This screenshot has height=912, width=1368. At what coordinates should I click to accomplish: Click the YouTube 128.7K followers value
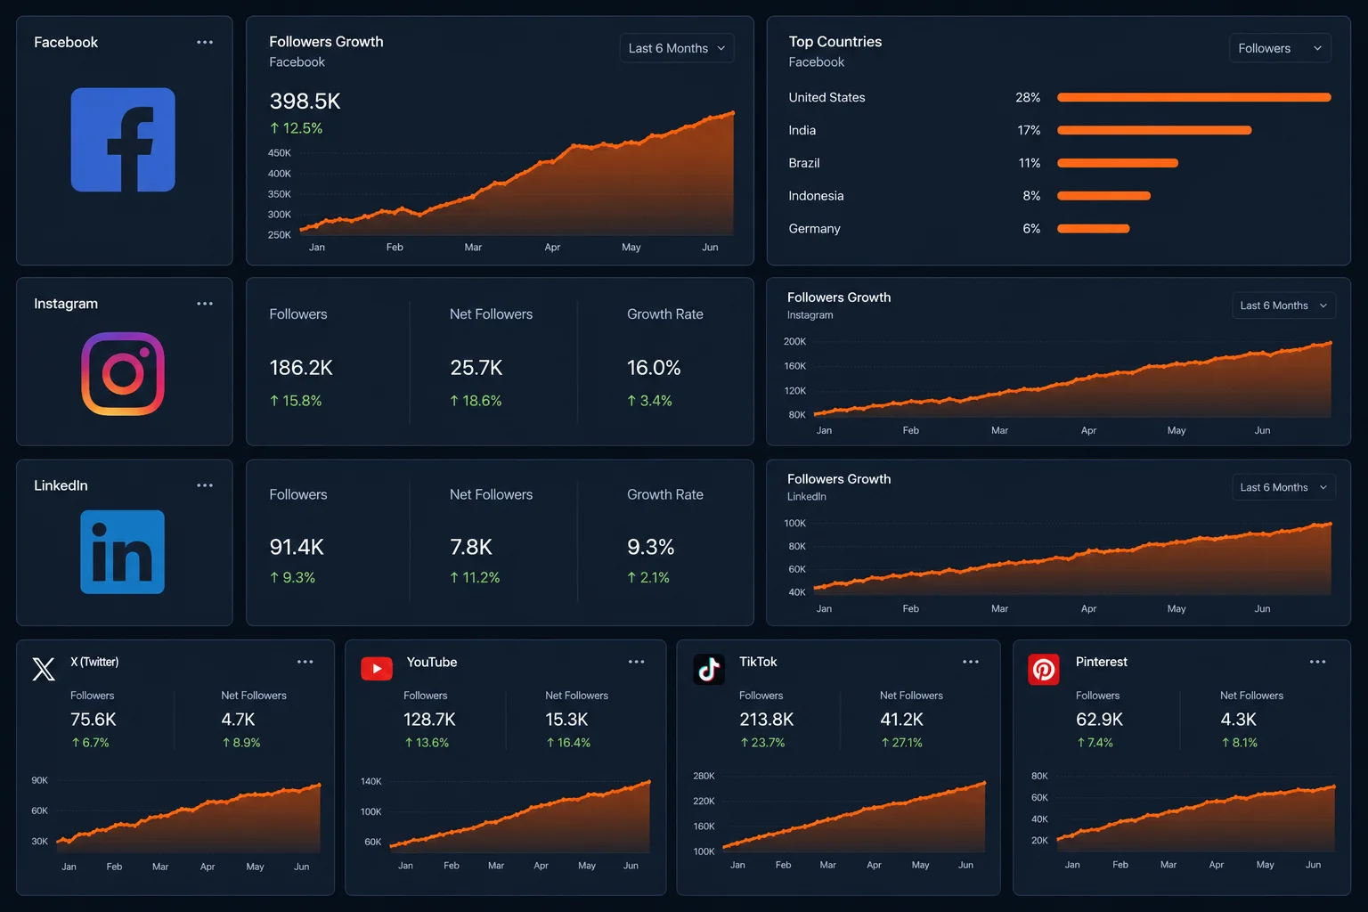[430, 720]
